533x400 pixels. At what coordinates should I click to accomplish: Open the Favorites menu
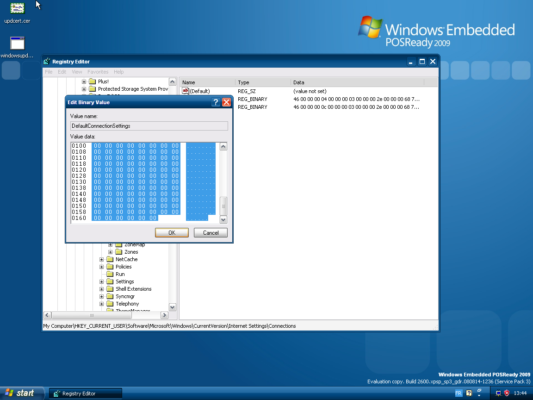coord(98,72)
